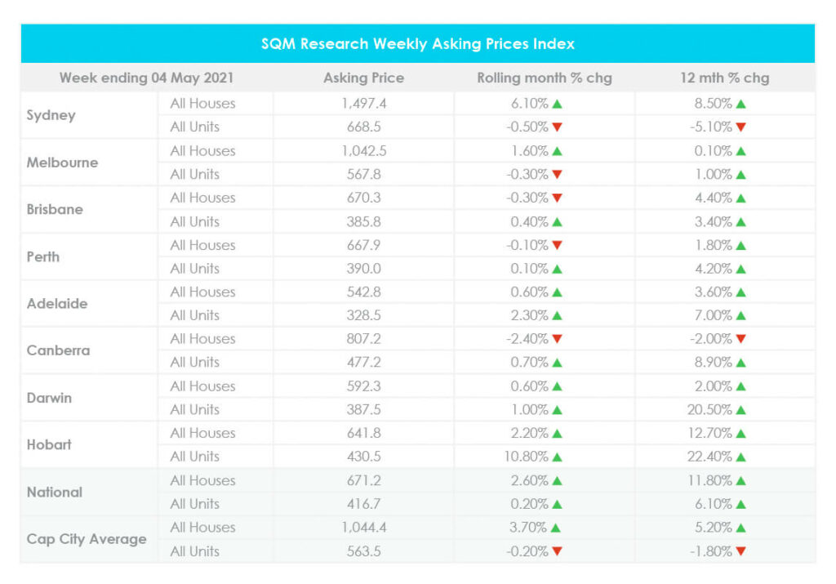This screenshot has width=836, height=584.
Task: Click red arrow beside Cap City units -1.80%
Action: [740, 551]
